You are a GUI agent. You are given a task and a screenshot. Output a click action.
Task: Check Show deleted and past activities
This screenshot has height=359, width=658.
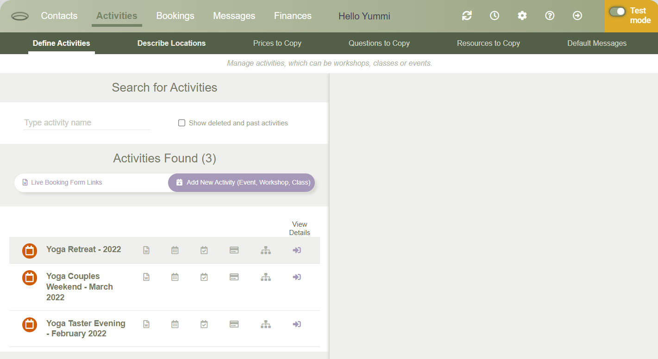click(x=182, y=123)
